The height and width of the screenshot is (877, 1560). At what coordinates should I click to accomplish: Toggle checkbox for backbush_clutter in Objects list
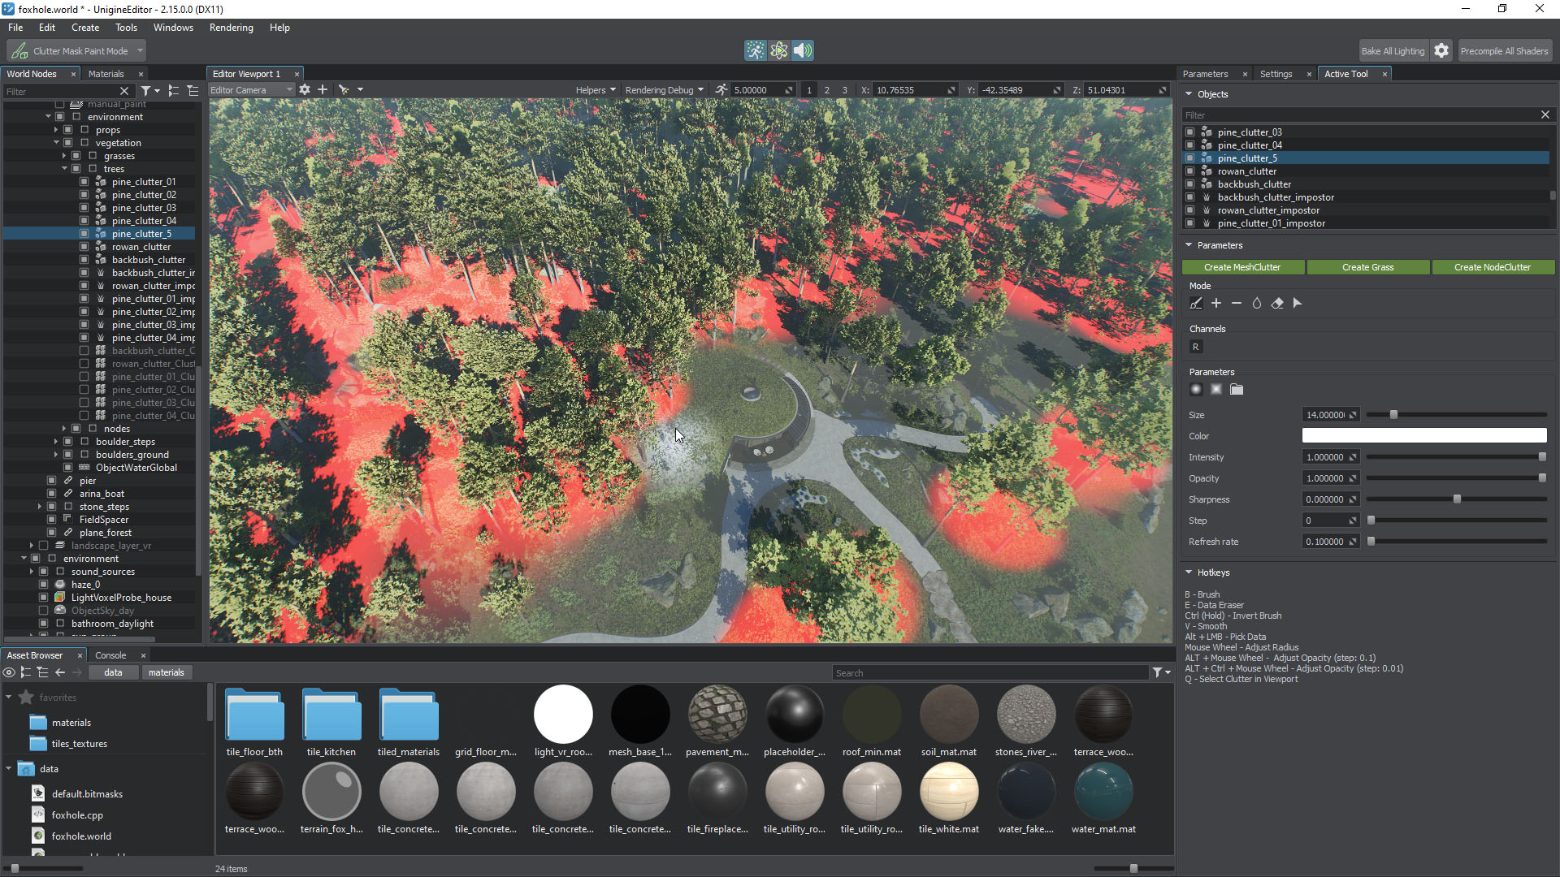(x=1190, y=184)
